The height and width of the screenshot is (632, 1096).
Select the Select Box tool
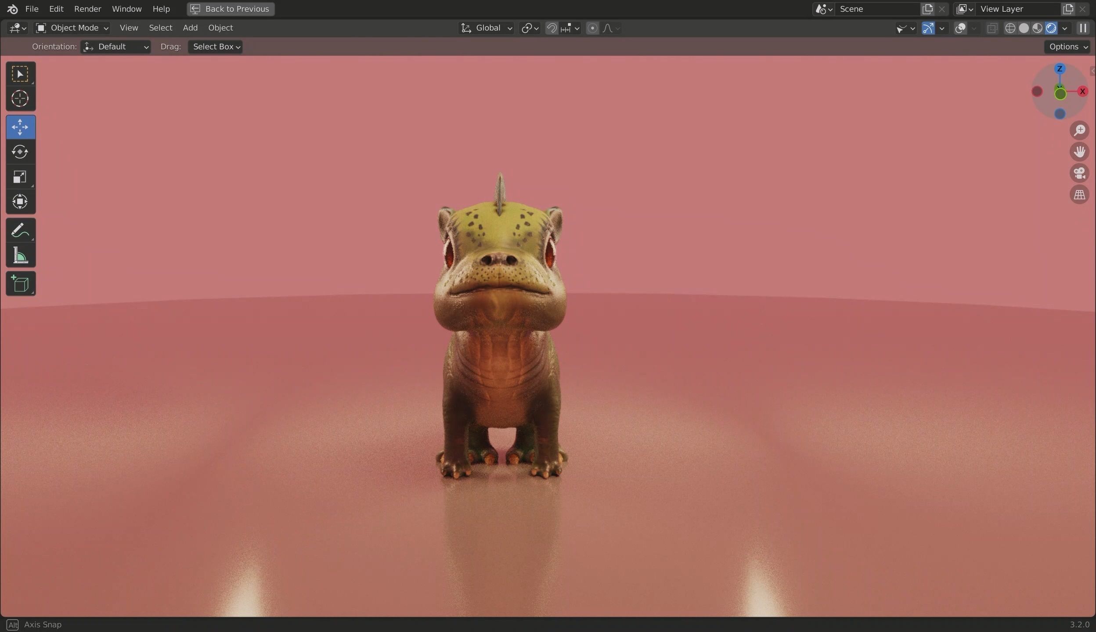click(x=20, y=74)
